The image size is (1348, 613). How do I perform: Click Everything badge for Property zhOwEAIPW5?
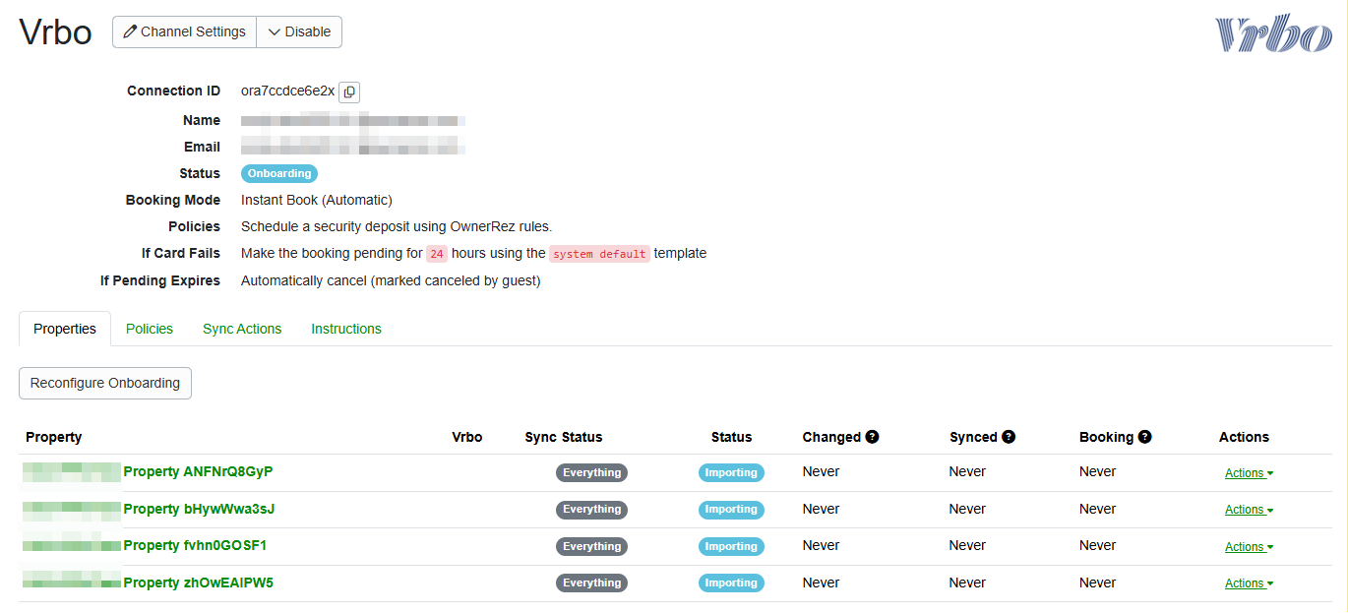click(x=591, y=582)
